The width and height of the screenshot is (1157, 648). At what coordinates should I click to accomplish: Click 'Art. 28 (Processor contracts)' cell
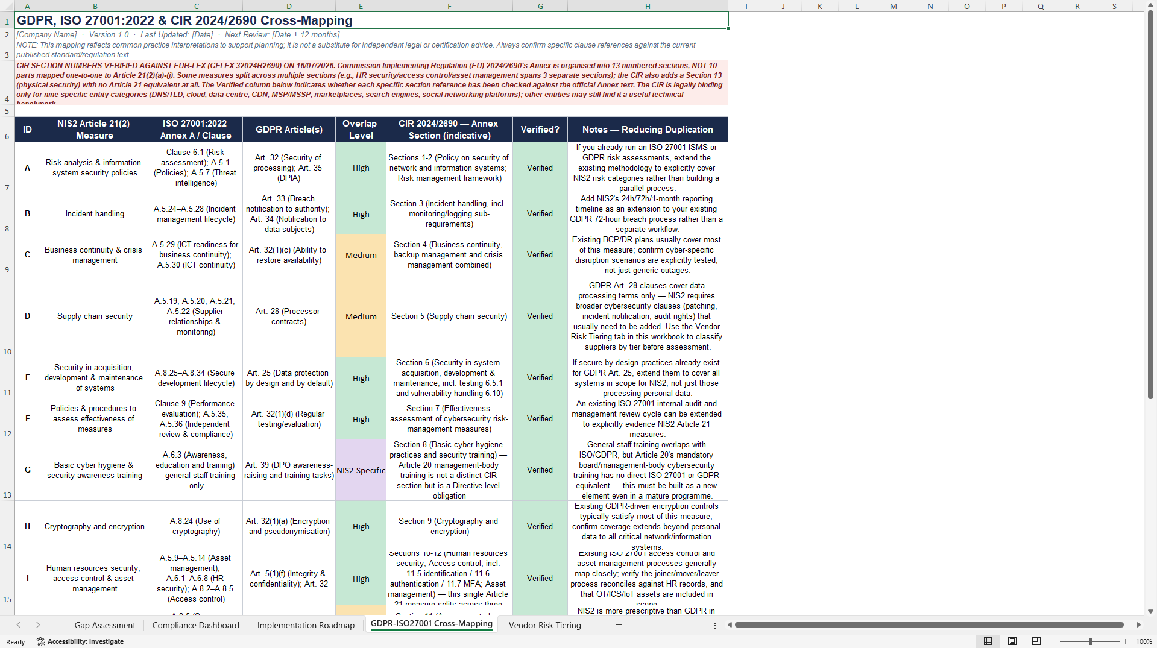(x=289, y=316)
